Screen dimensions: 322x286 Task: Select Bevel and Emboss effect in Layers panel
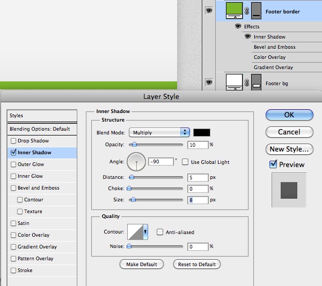point(275,47)
